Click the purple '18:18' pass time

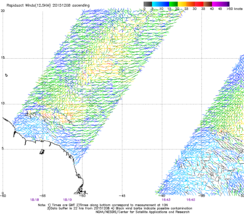(x=34, y=200)
